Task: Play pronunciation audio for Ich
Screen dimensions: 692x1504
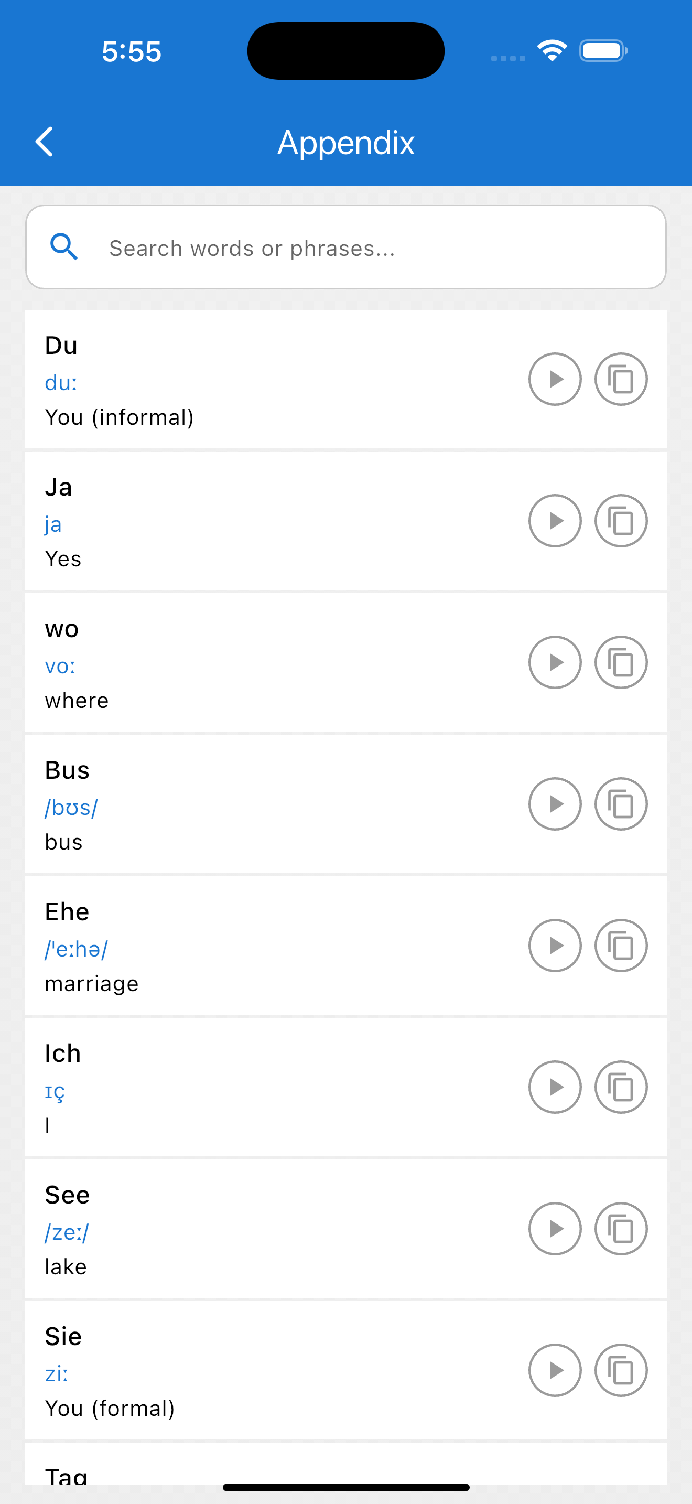Action: click(x=555, y=1087)
